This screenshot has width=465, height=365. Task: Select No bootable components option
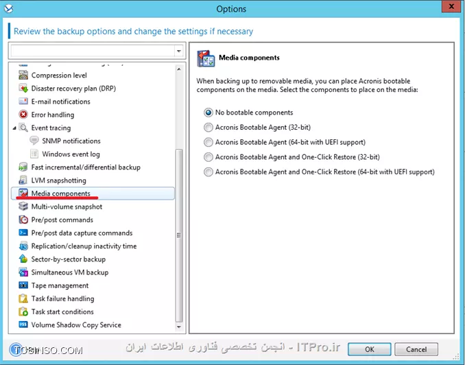(x=208, y=113)
